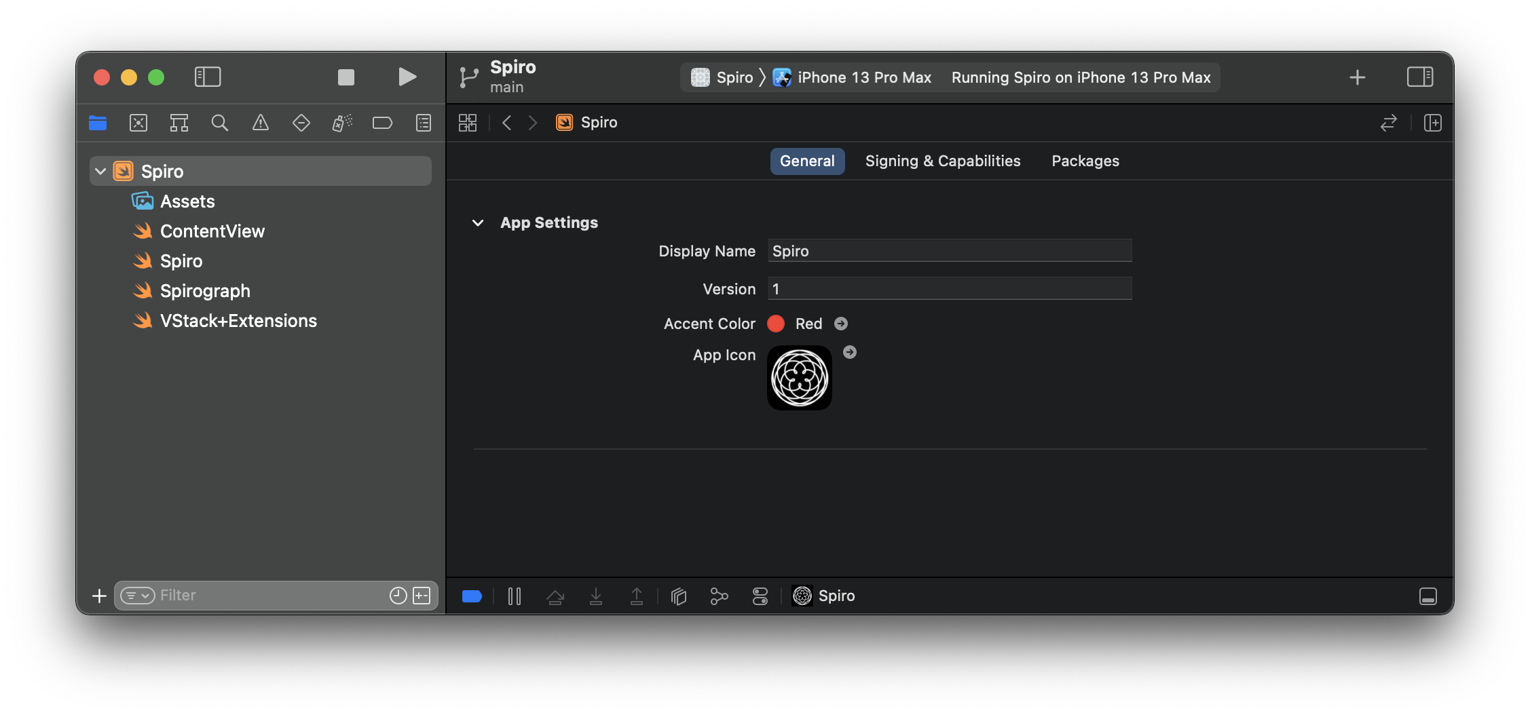1530x715 pixels.
Task: Switch to Signing & Capabilities tab
Action: [x=943, y=161]
